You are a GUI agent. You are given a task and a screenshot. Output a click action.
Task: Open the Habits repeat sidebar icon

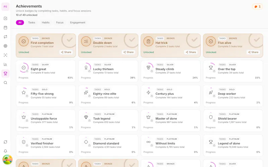pos(5,37)
